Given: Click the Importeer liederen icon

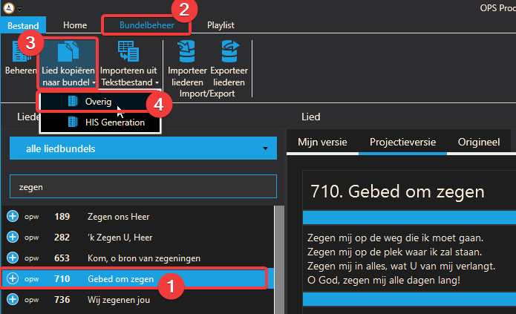Looking at the screenshot, I should pyautogui.click(x=187, y=52).
